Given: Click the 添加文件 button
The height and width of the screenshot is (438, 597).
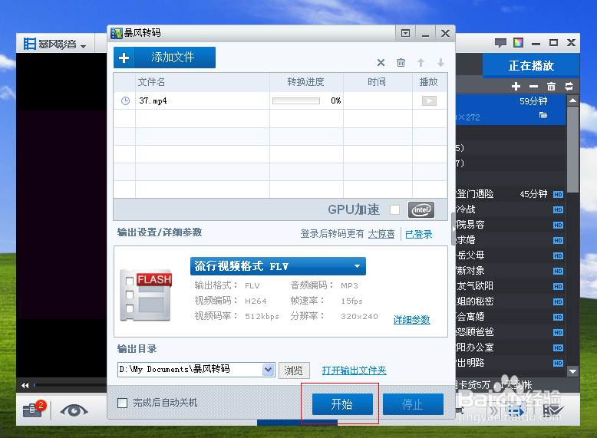Looking at the screenshot, I should pyautogui.click(x=164, y=58).
